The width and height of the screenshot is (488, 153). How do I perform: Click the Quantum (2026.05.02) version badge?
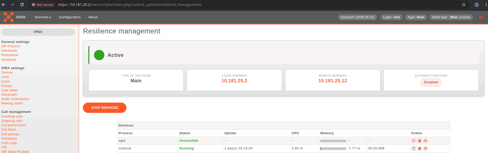click(357, 17)
